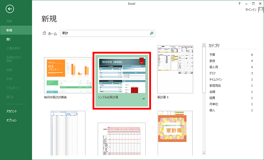Click the back arrow to leave Backstage
The width and height of the screenshot is (264, 160).
pos(12,10)
